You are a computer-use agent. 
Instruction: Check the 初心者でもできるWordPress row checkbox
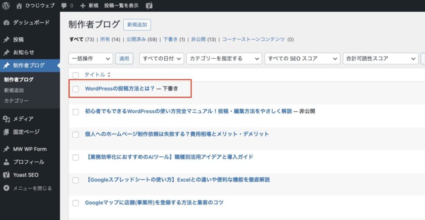(x=76, y=112)
